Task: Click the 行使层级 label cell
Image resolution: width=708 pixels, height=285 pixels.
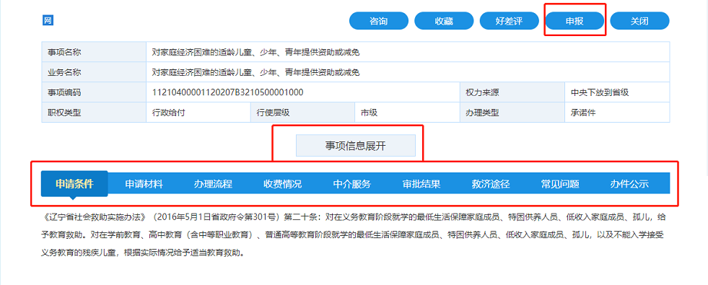Action: pyautogui.click(x=303, y=113)
